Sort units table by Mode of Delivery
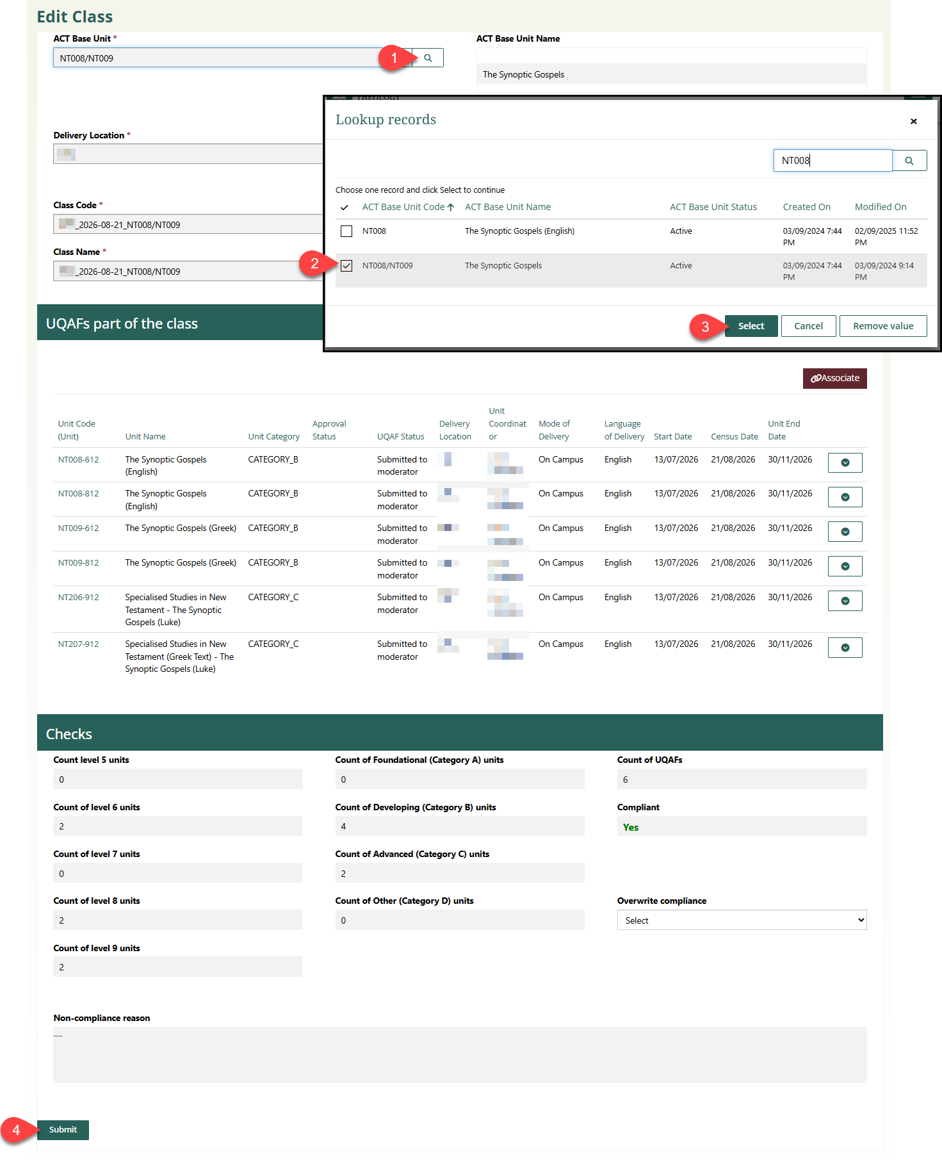942x1160 pixels. pyautogui.click(x=555, y=430)
